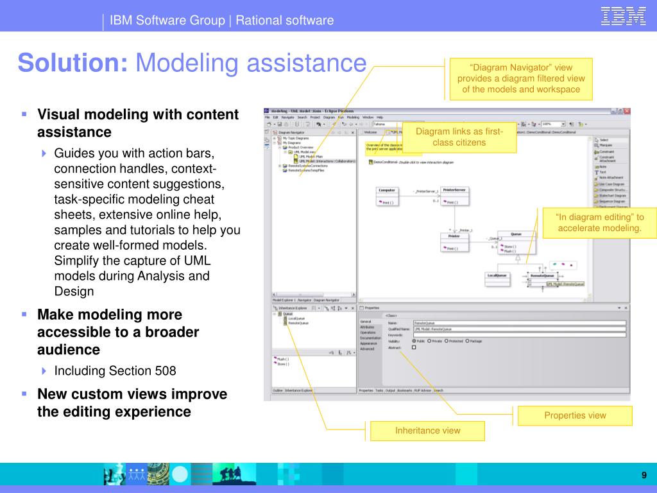Open the Window menu
The width and height of the screenshot is (657, 493).
pyautogui.click(x=368, y=117)
